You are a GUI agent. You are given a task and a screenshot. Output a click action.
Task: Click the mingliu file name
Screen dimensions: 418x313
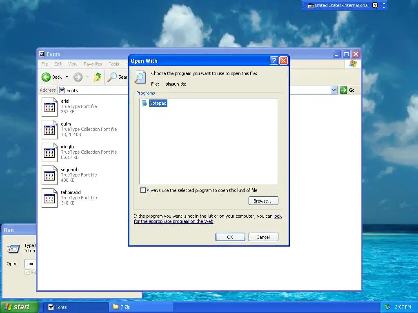point(67,147)
